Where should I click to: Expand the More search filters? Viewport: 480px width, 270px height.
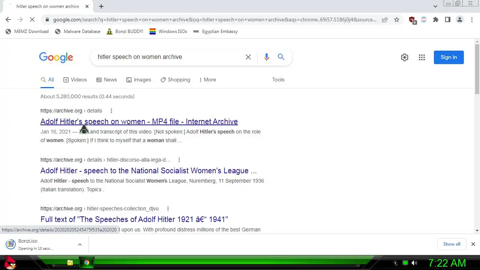[208, 80]
